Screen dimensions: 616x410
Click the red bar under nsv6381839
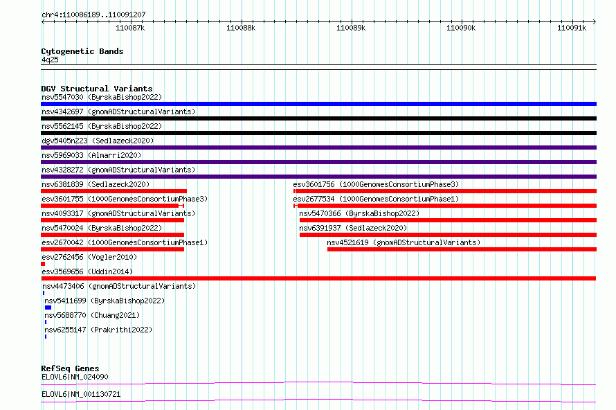tap(114, 191)
